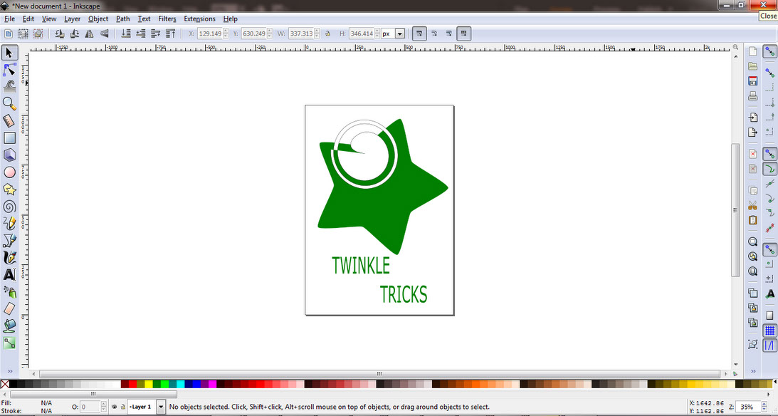Select the Gradient tool

click(9, 343)
